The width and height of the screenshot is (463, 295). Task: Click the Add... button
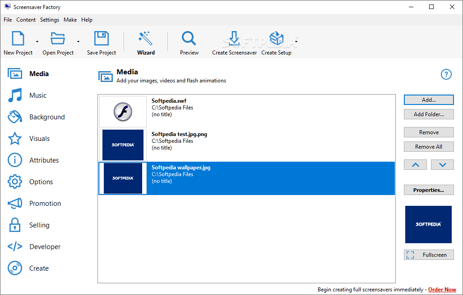[429, 100]
